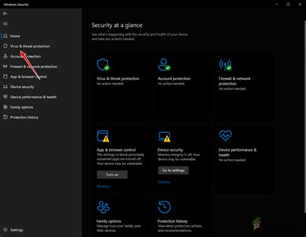Click the Firewall & network protection tile title
Viewport: 306px width, 237px height.
(234, 81)
